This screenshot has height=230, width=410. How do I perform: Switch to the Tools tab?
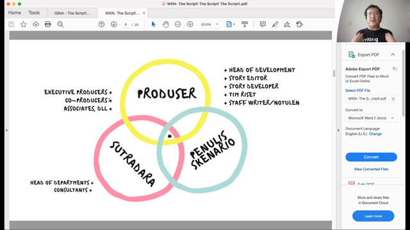click(34, 13)
